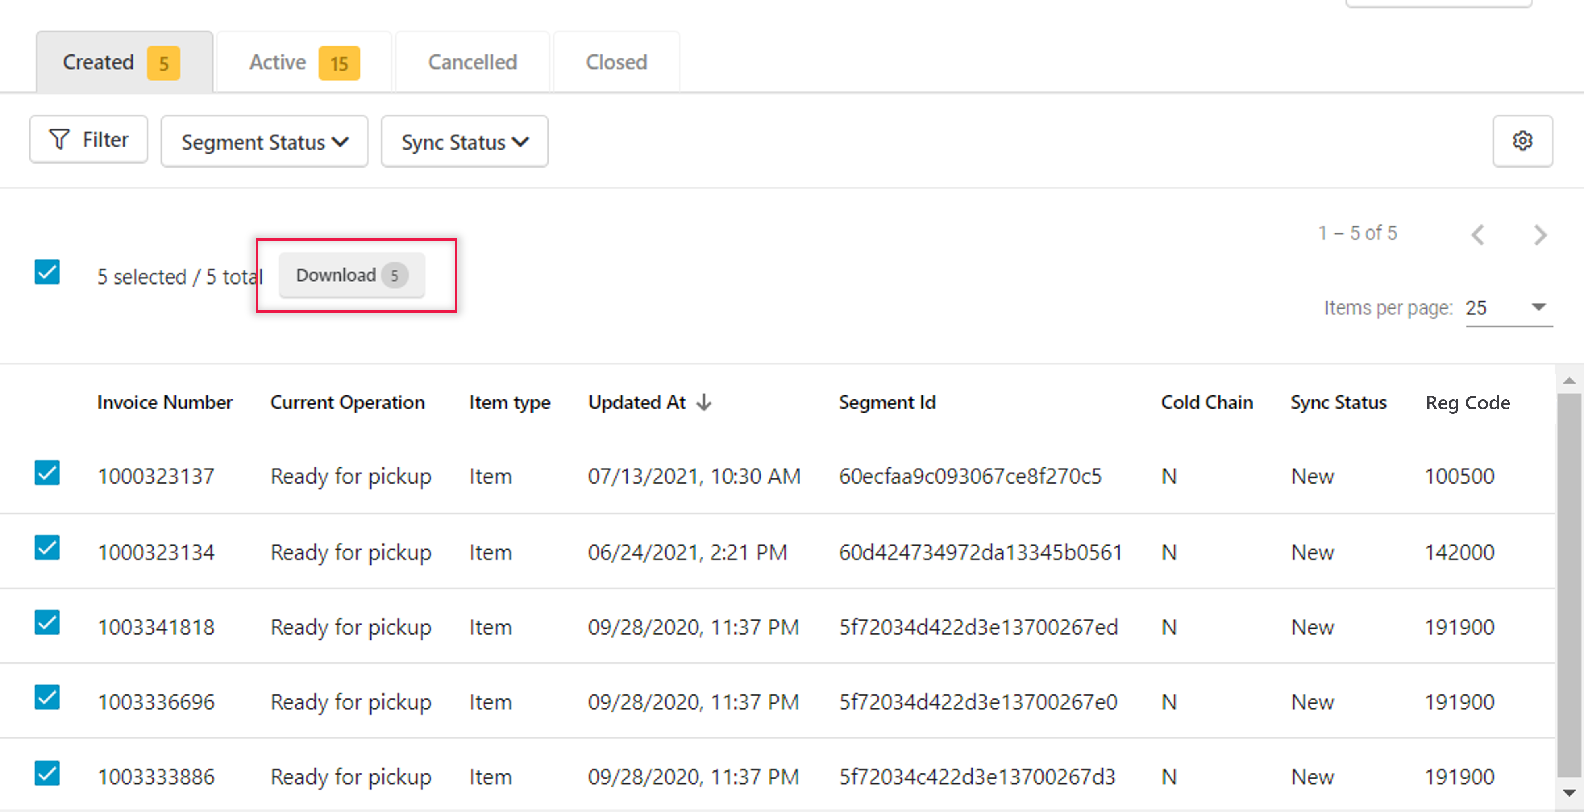
Task: Click scrollbar down arrow of table
Action: (1569, 792)
